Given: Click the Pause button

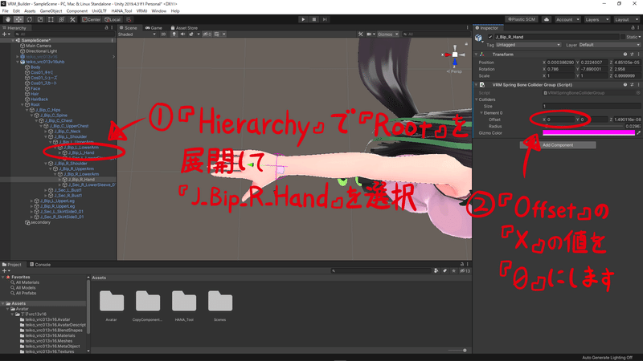Looking at the screenshot, I should tap(314, 19).
